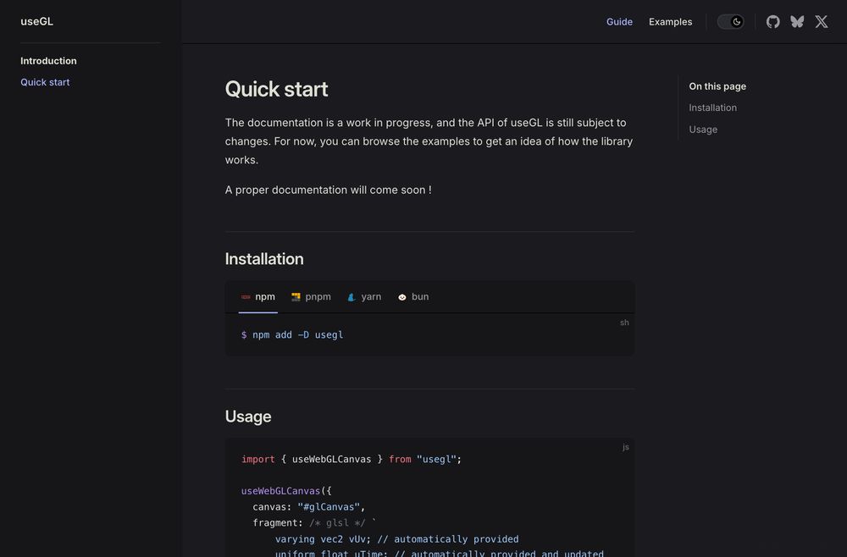Click the bun logo icon

(x=401, y=297)
